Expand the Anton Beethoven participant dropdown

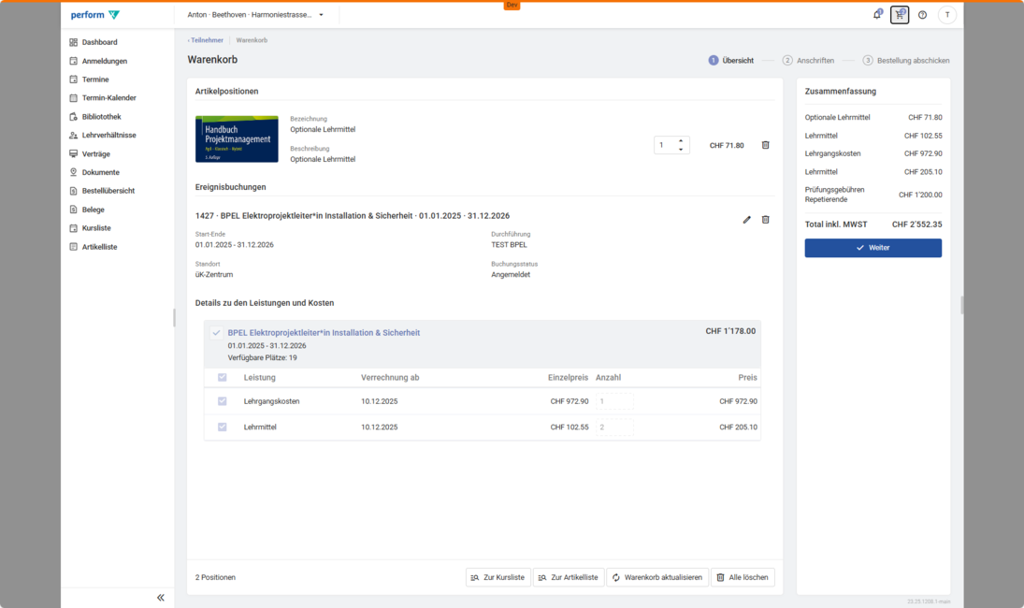click(321, 15)
